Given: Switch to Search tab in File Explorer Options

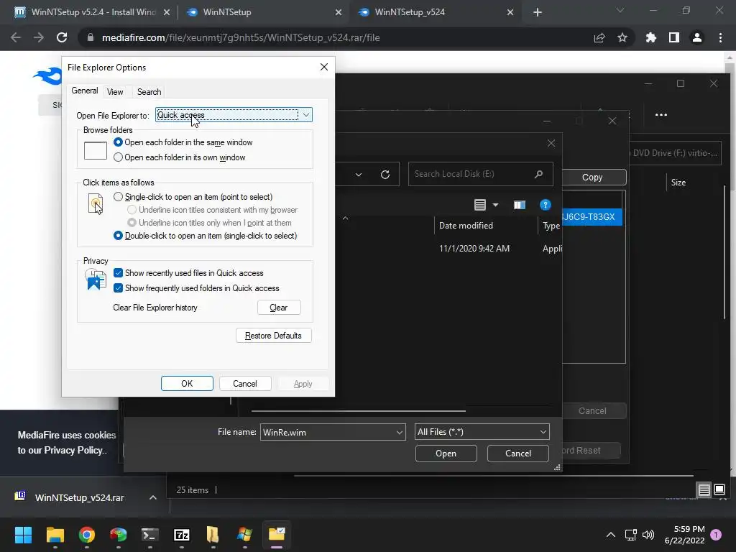Looking at the screenshot, I should click(x=149, y=92).
